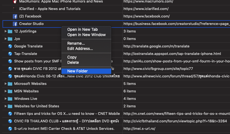Click the MSN Websites folder icon
This screenshot has width=230, height=134.
tap(10, 91)
